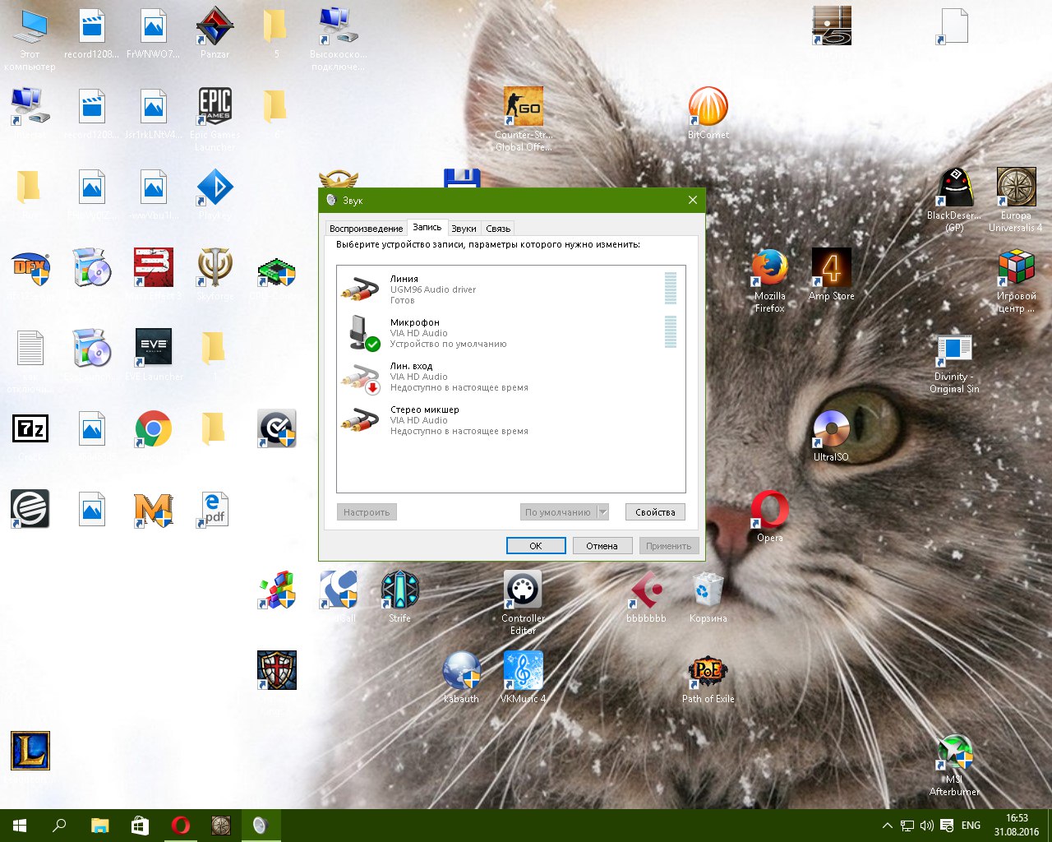Open MSI Afterburner desktop icon
This screenshot has width=1052, height=842.
954,765
